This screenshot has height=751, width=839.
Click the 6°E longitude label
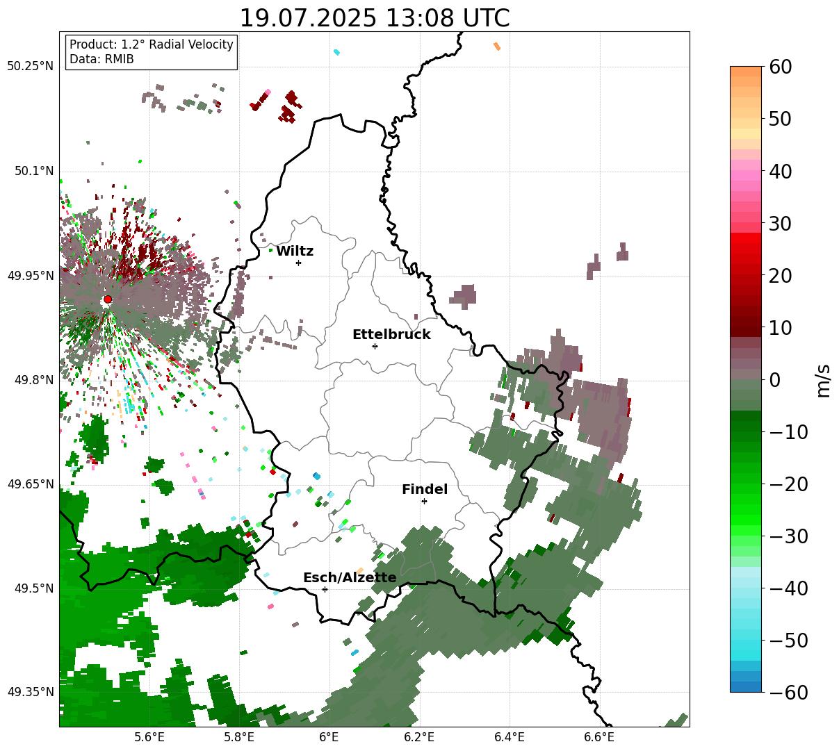click(329, 738)
